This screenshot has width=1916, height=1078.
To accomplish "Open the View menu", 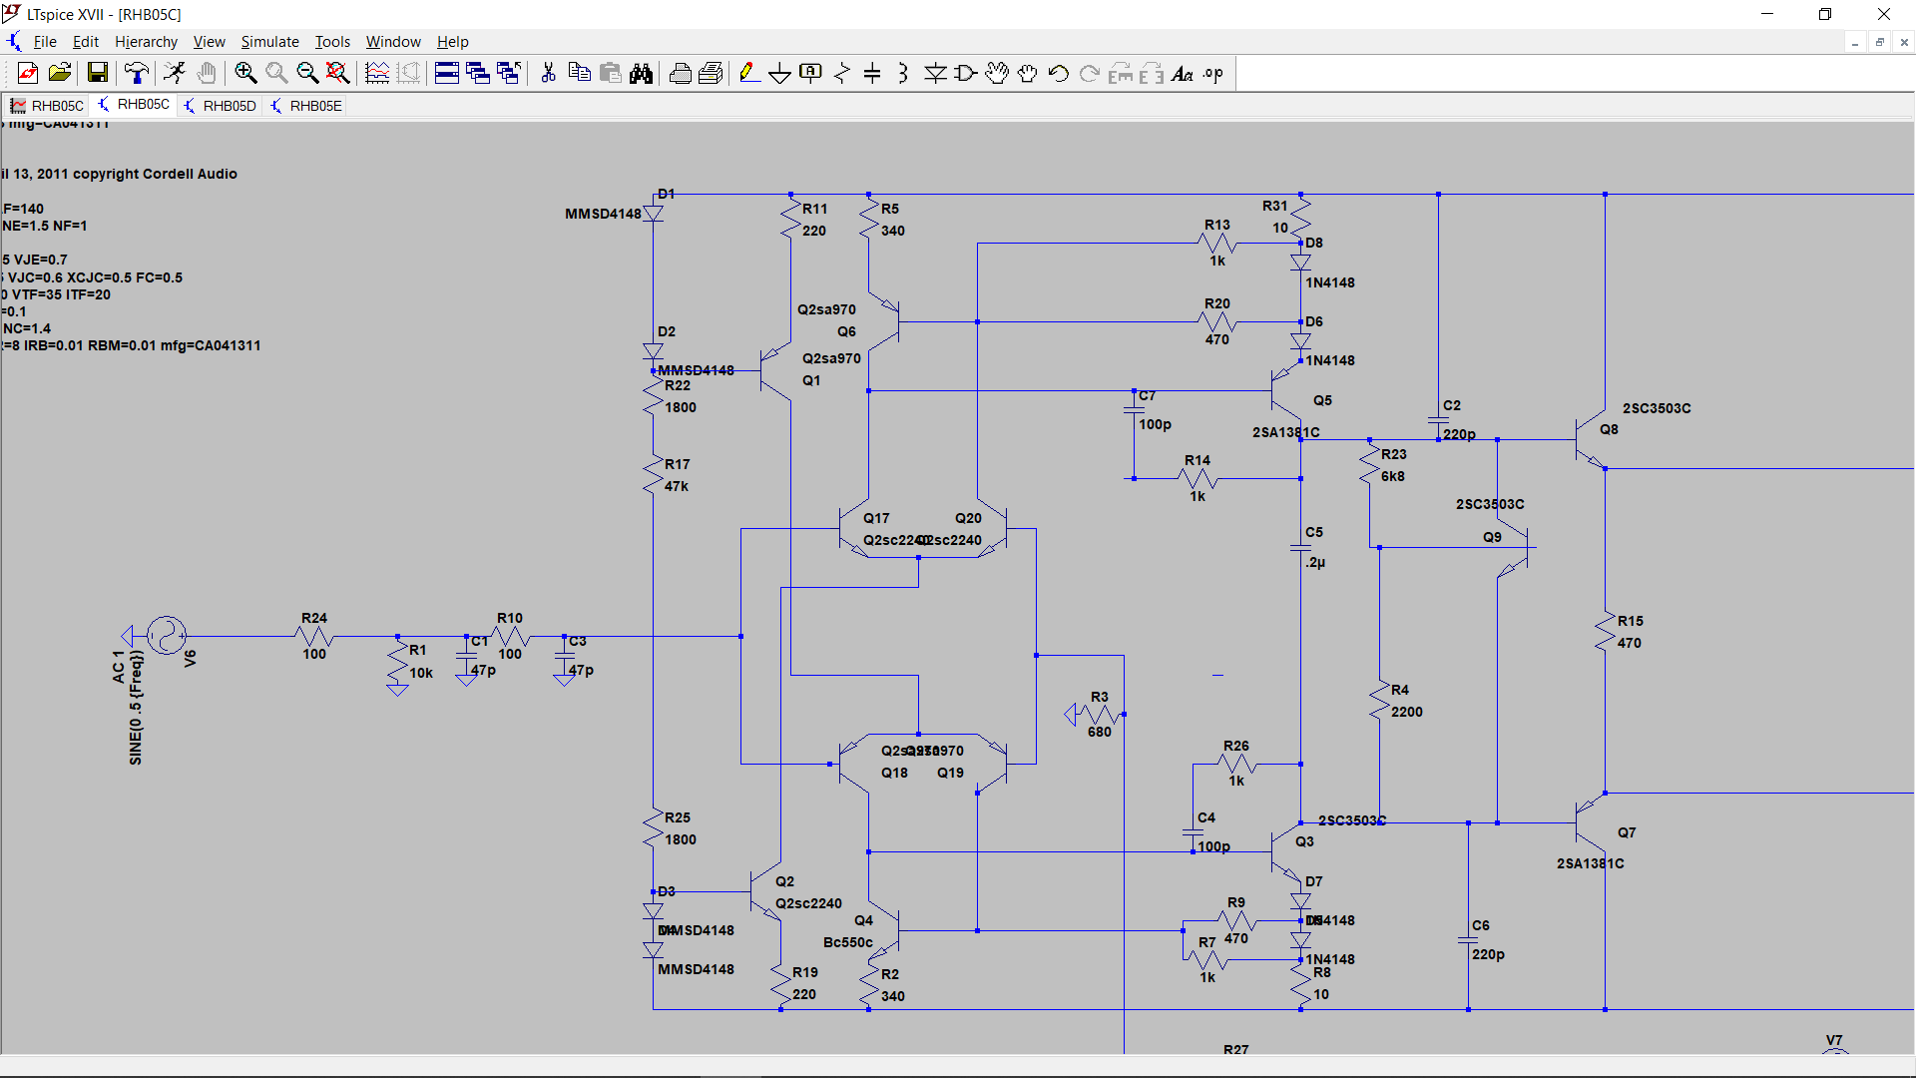I will pos(210,42).
